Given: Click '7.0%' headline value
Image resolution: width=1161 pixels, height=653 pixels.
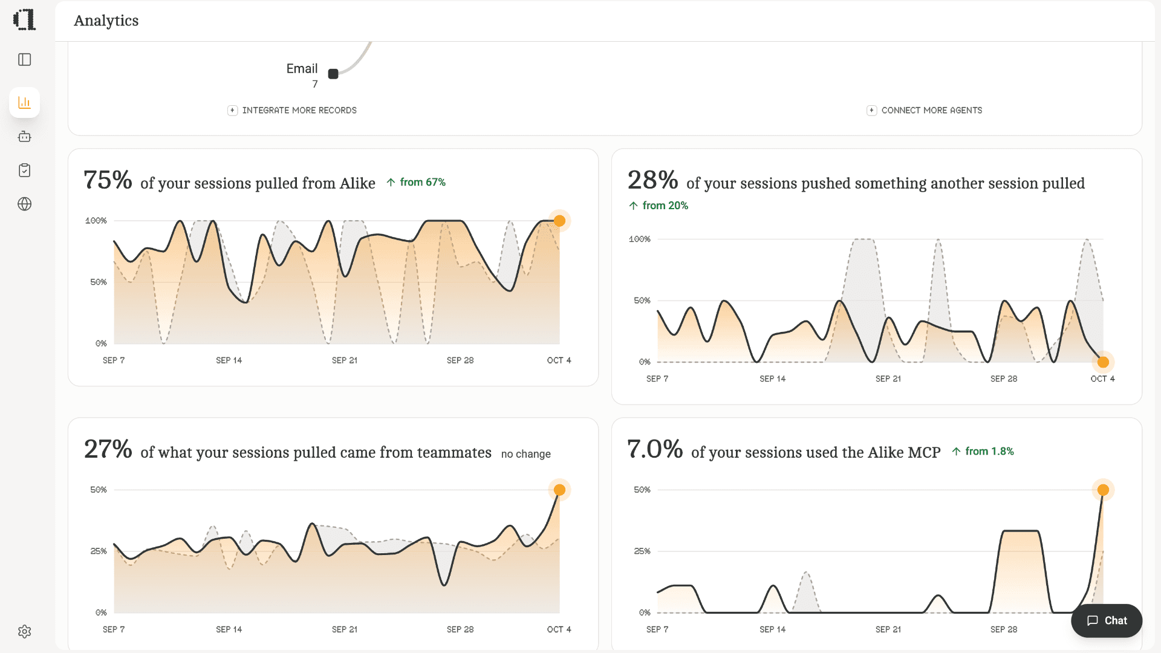Looking at the screenshot, I should point(655,449).
